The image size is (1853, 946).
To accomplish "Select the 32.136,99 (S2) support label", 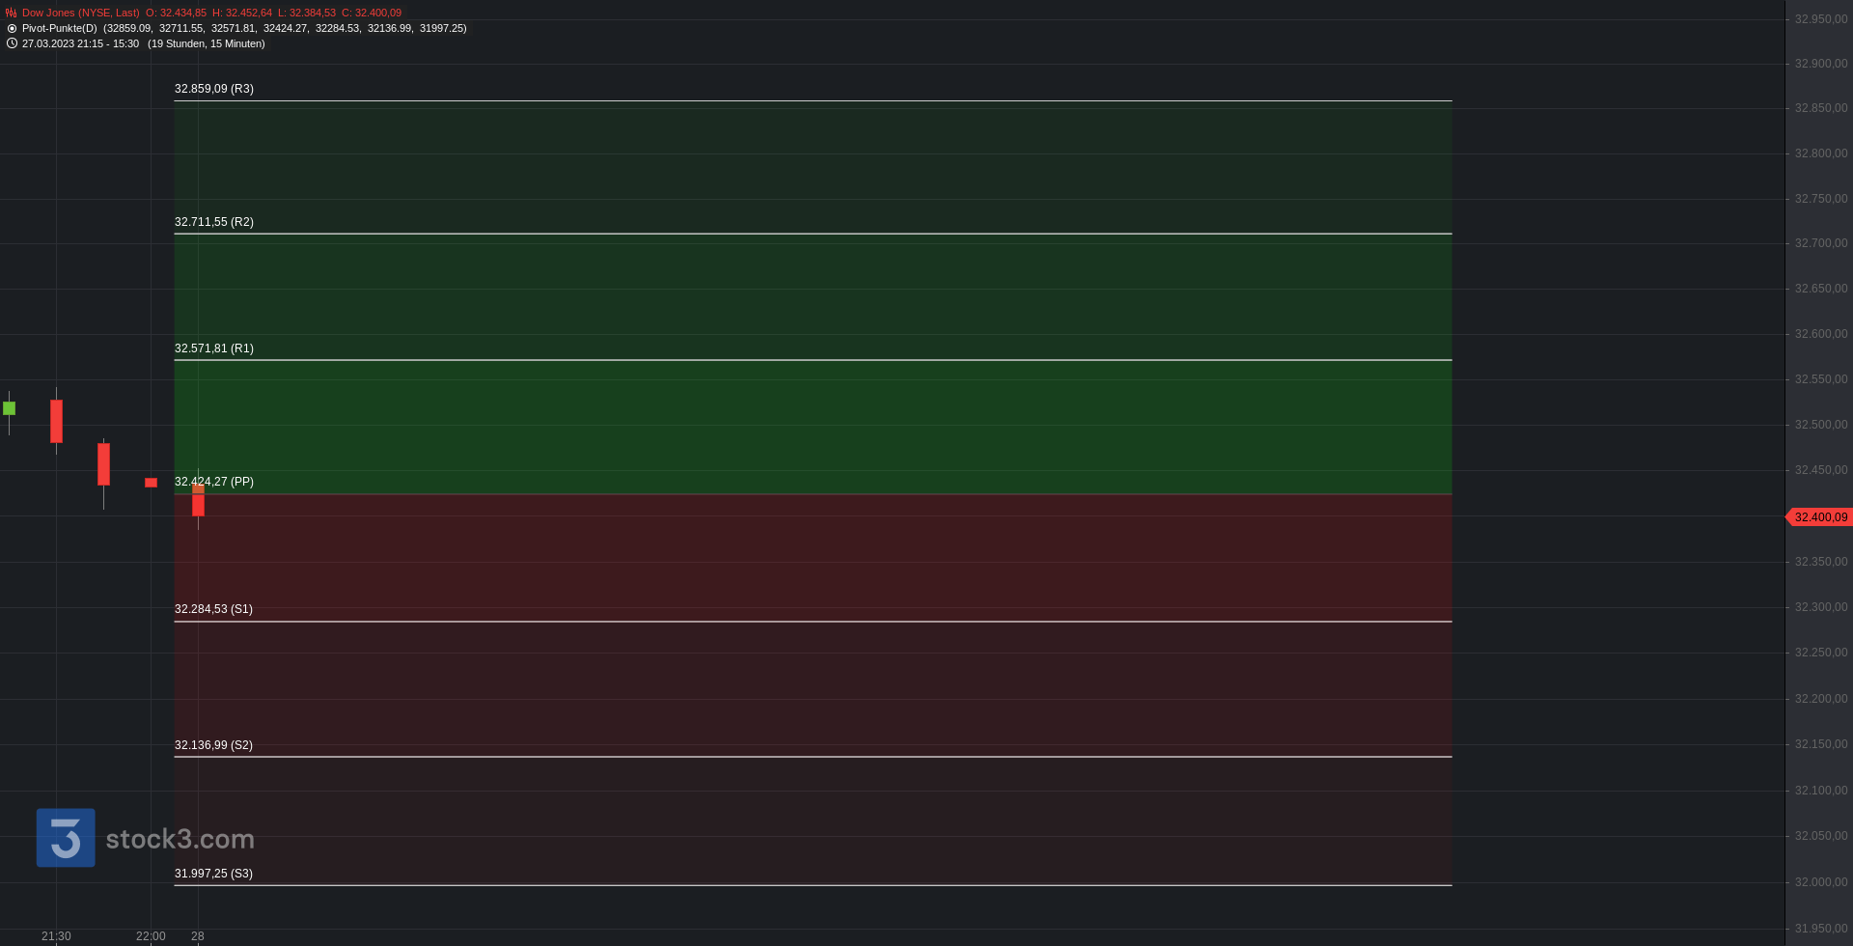I will pyautogui.click(x=213, y=745).
